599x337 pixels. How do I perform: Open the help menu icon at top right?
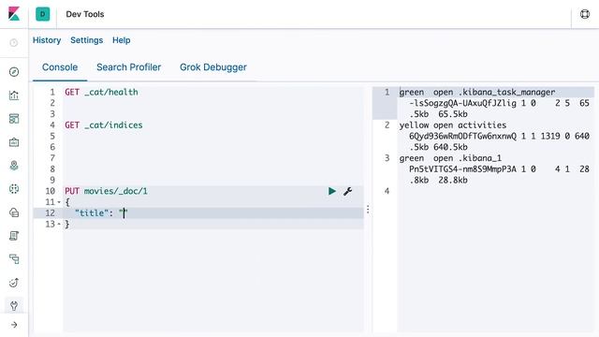[x=584, y=14]
